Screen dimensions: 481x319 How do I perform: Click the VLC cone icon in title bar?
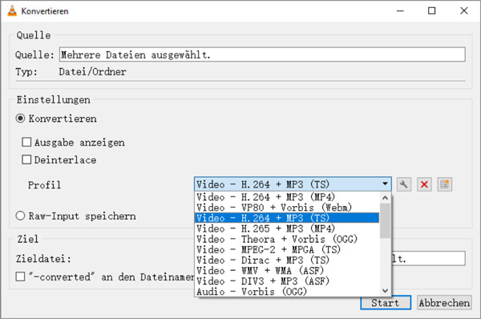point(12,10)
